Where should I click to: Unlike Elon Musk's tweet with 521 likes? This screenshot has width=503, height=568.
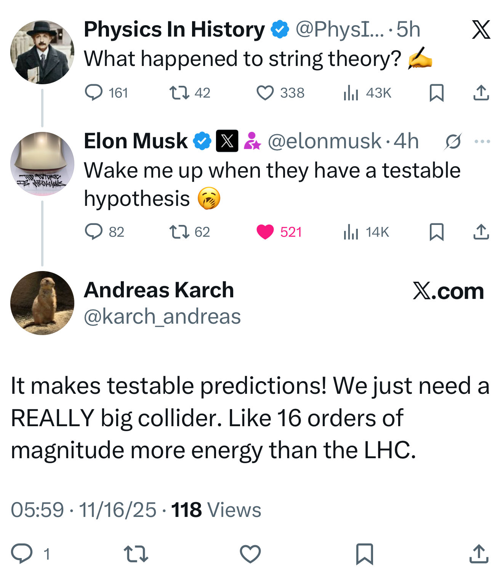265,232
